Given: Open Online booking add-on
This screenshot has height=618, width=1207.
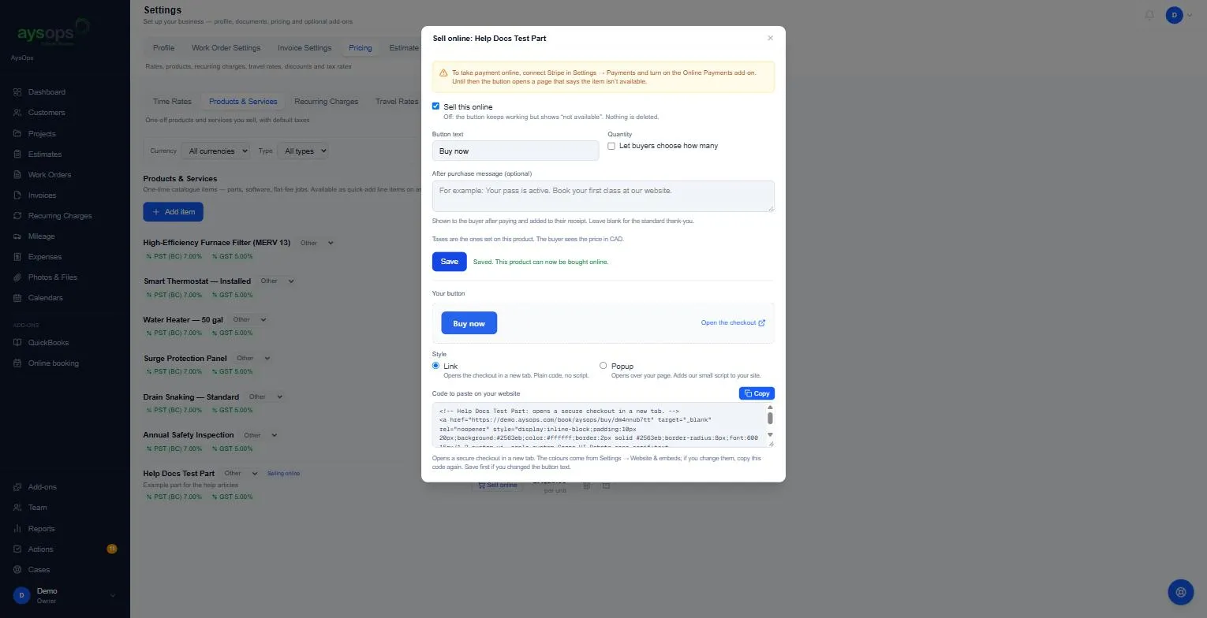Looking at the screenshot, I should [53, 363].
